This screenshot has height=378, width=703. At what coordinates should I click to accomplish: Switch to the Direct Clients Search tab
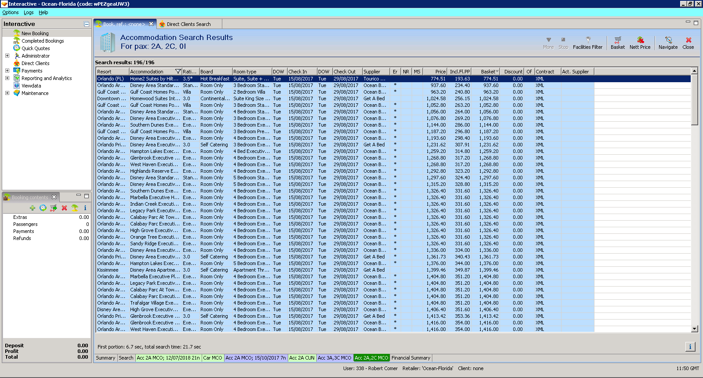(188, 24)
